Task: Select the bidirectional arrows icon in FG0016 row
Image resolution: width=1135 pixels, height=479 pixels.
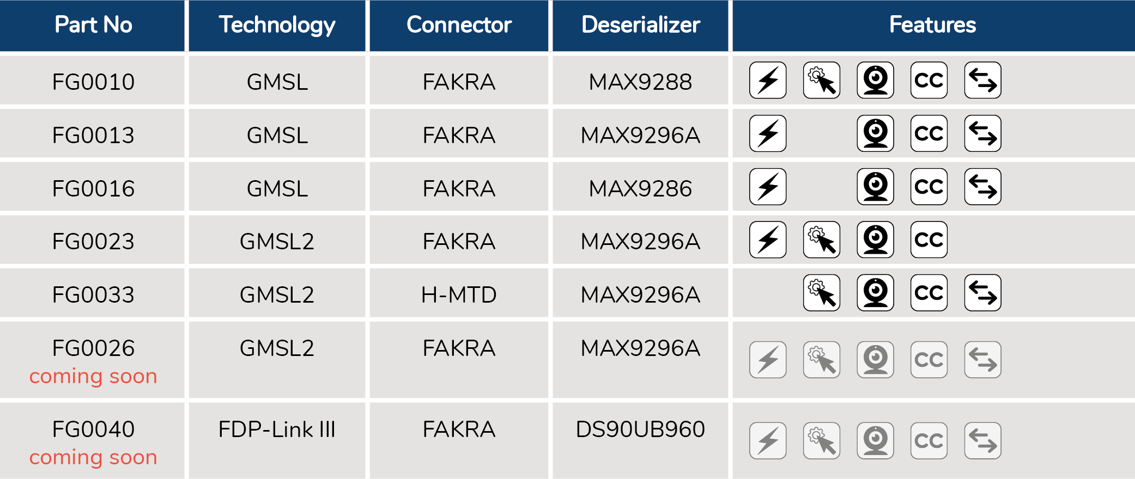Action: [x=983, y=187]
